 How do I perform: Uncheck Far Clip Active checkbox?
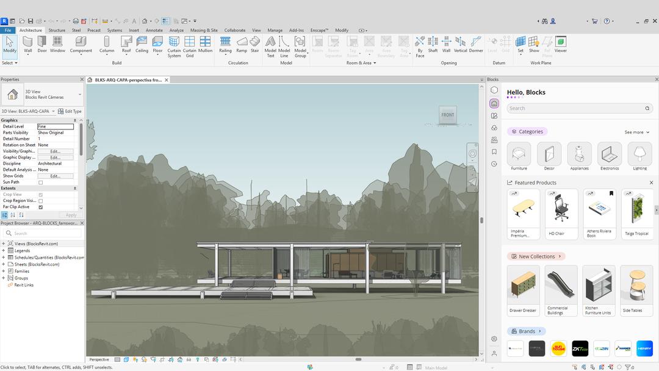tap(41, 207)
